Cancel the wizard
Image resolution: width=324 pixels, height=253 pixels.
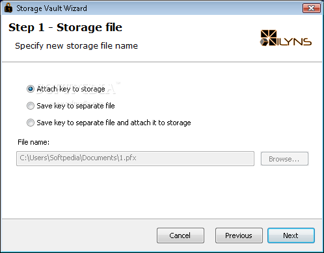(x=180, y=235)
